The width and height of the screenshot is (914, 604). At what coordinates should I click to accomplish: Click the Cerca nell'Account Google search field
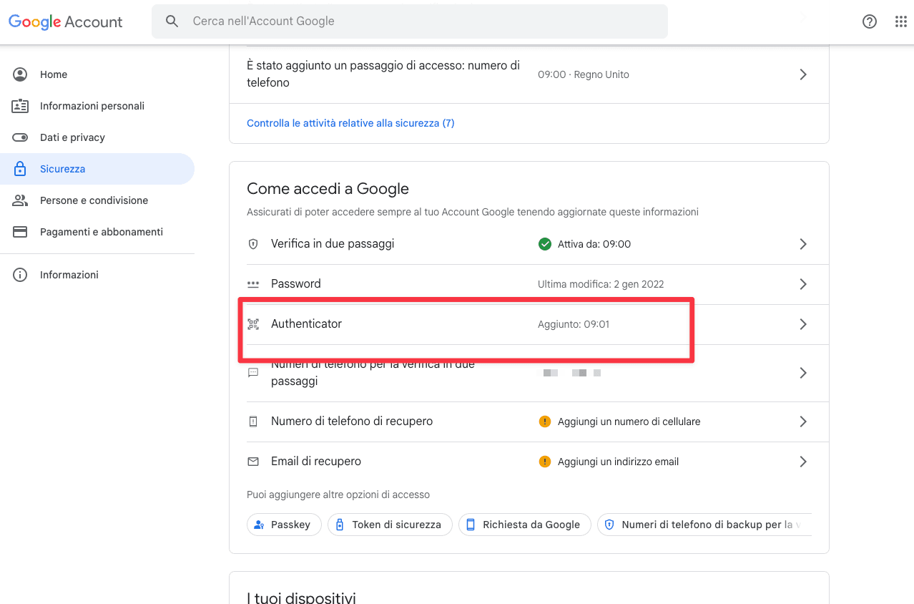pyautogui.click(x=410, y=21)
